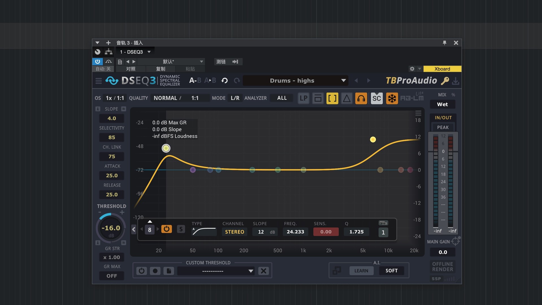Click the yellow high-shelf band node

373,140
